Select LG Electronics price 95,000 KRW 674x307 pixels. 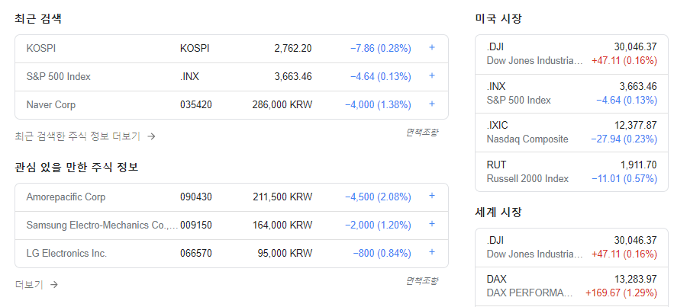coord(285,254)
